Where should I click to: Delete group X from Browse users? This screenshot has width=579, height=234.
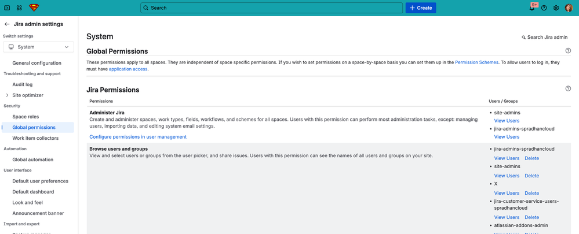click(531, 193)
